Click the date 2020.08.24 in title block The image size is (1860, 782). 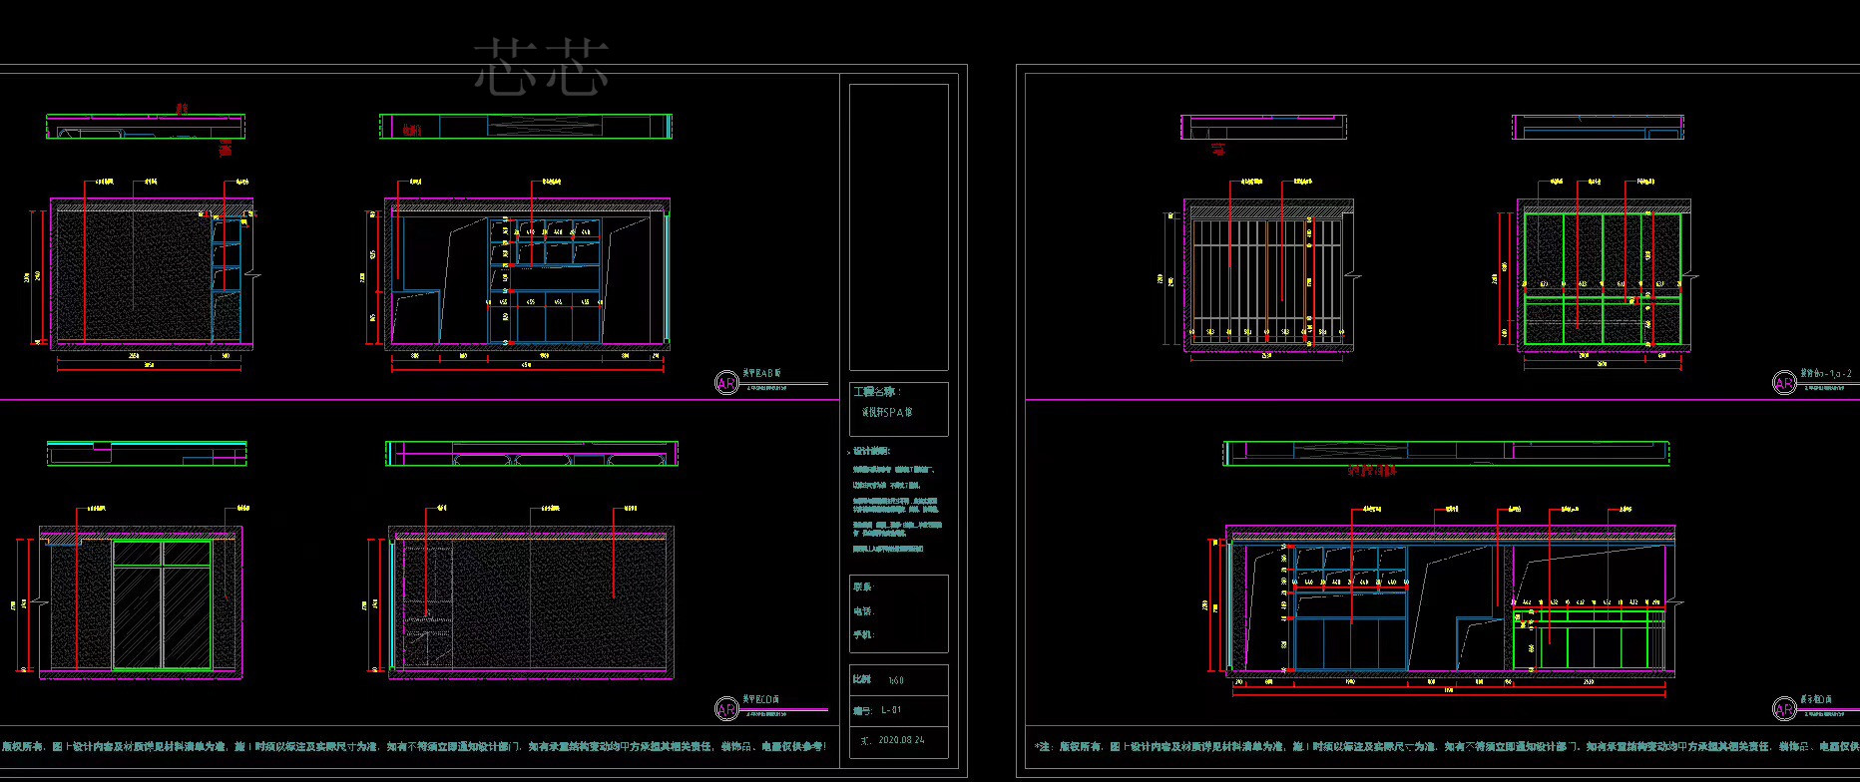point(900,741)
